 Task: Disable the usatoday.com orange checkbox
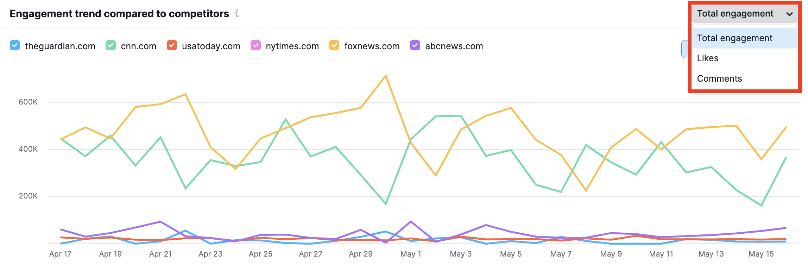click(172, 46)
